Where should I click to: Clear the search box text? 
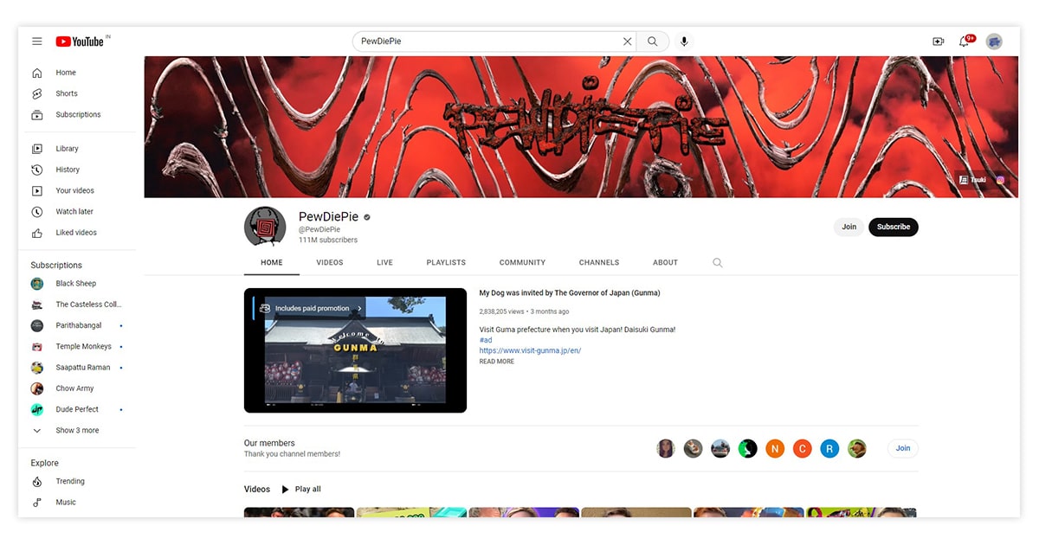click(x=627, y=42)
